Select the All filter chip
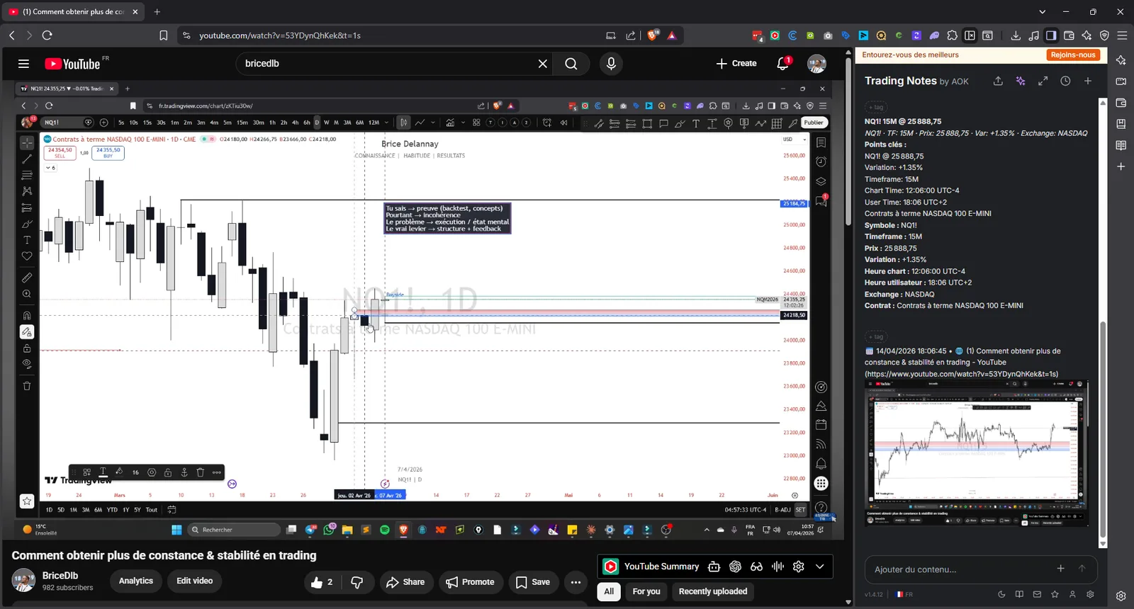Screen dimensions: 1134x609 pos(609,591)
